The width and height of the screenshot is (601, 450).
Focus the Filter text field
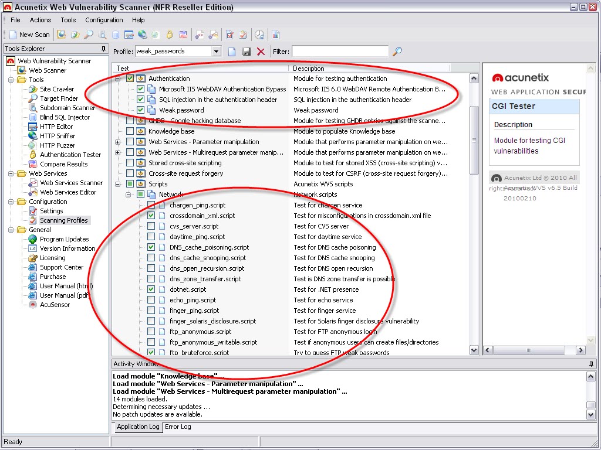[340, 52]
